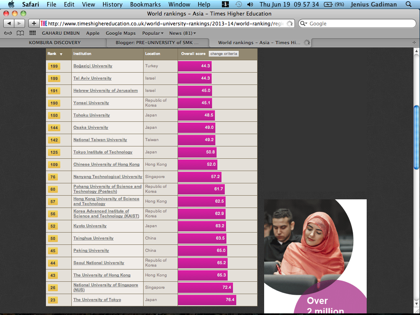Open National Taiwan University link

(x=100, y=140)
